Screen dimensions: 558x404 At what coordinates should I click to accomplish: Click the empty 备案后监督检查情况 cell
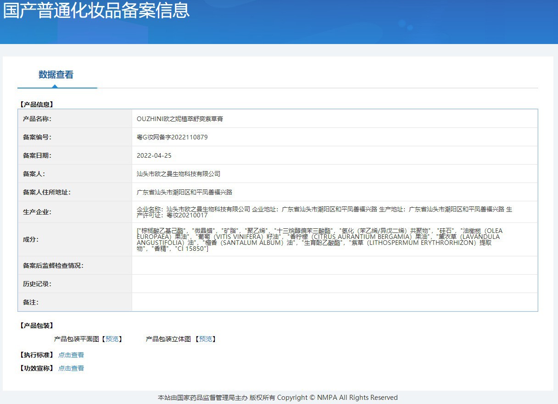[321, 265]
